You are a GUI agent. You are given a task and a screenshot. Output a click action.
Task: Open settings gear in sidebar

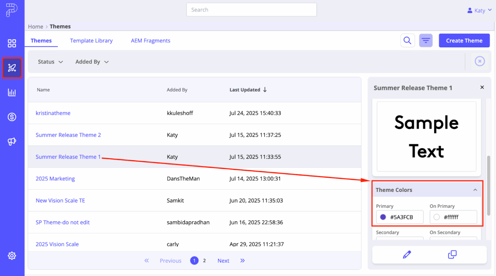coord(12,256)
